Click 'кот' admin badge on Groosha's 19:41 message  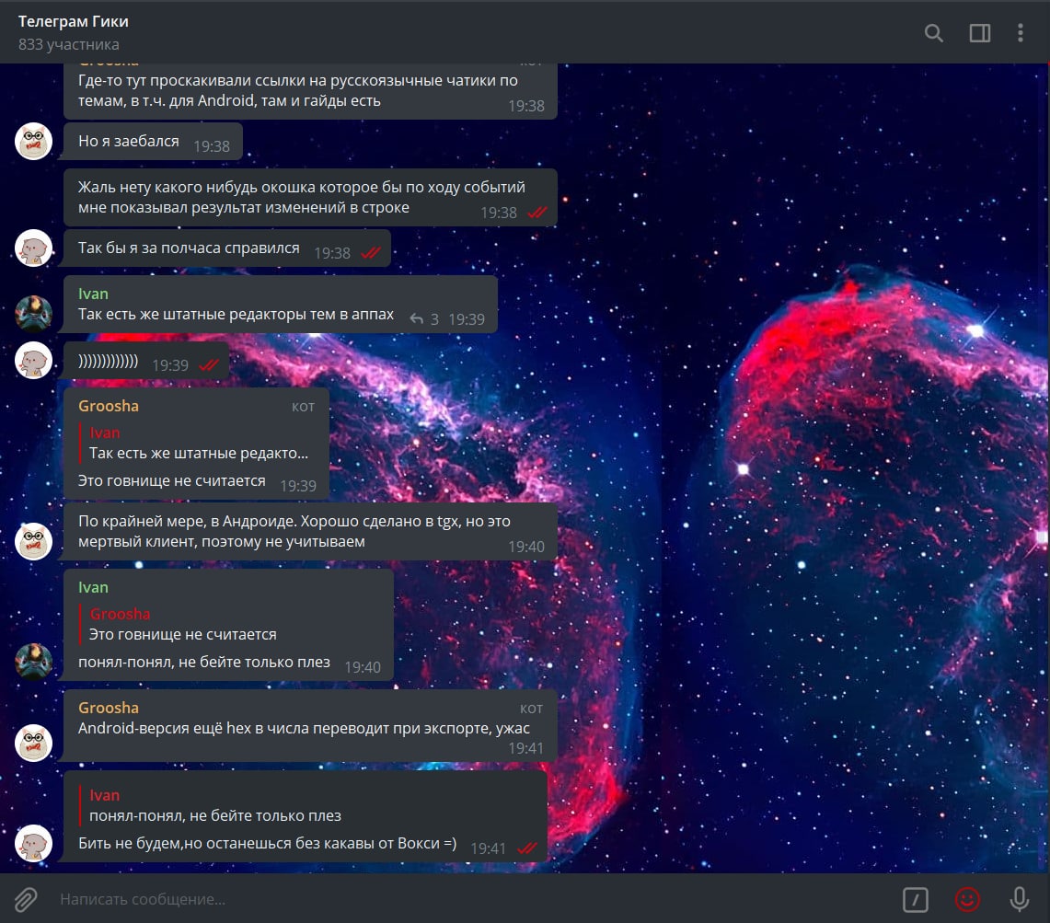[531, 708]
